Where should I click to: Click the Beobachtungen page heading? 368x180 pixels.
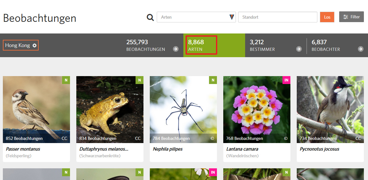40,18
